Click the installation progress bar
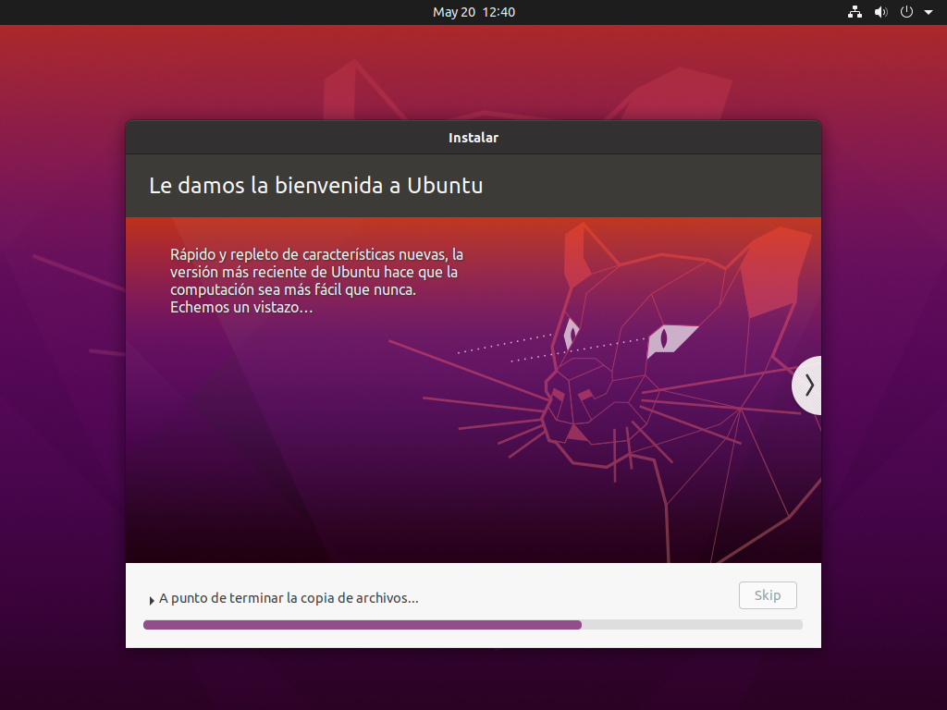The width and height of the screenshot is (947, 710). point(473,625)
